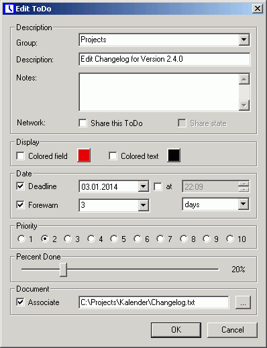Open the Forewarn number dropdown
The image size is (267, 348).
click(x=143, y=205)
